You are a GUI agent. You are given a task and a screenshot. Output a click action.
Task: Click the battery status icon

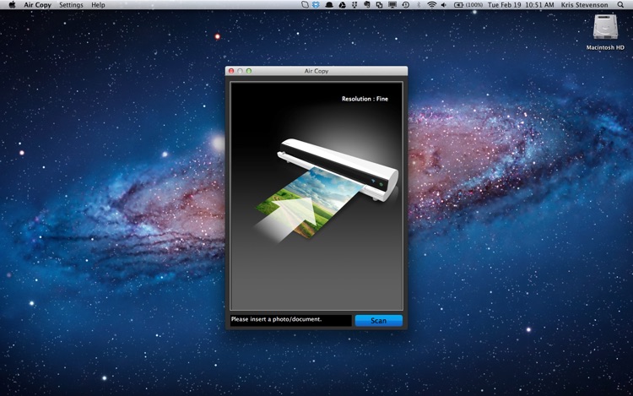[459, 5]
